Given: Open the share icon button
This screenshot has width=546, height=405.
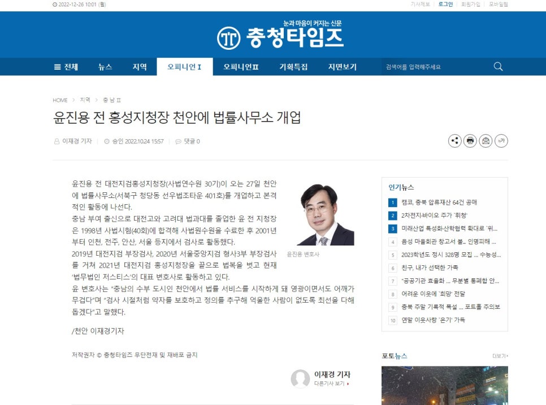Looking at the screenshot, I should pos(454,141).
